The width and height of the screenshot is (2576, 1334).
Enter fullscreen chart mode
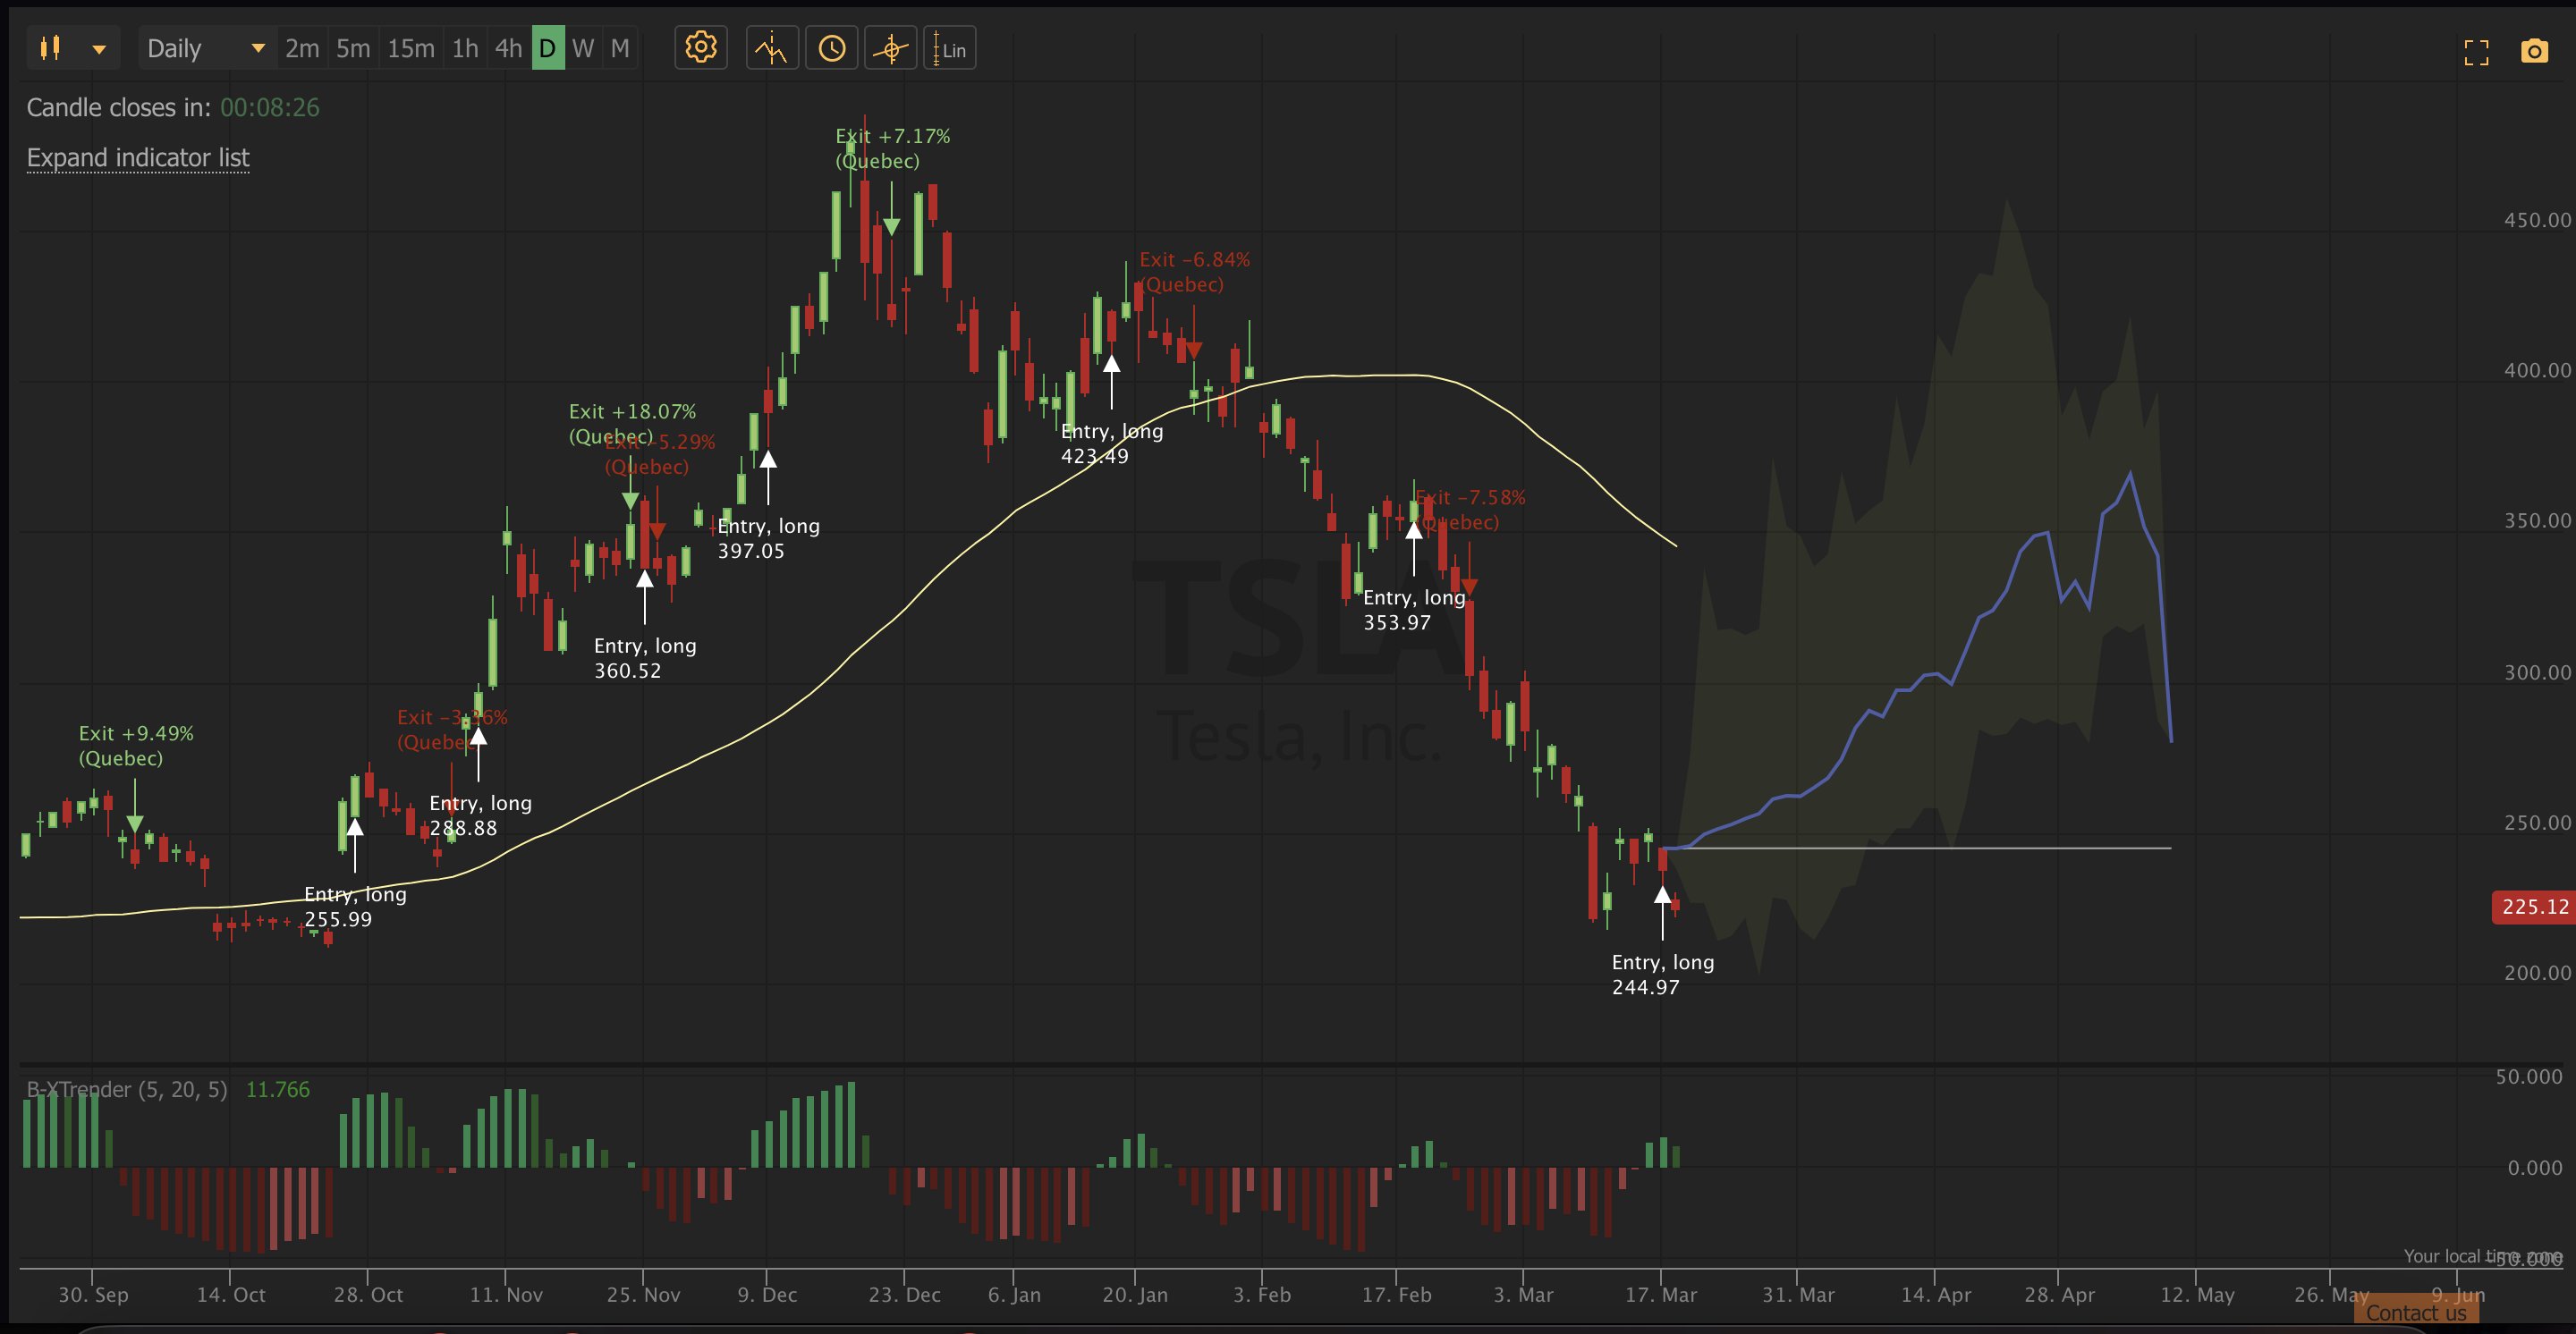coord(2476,52)
